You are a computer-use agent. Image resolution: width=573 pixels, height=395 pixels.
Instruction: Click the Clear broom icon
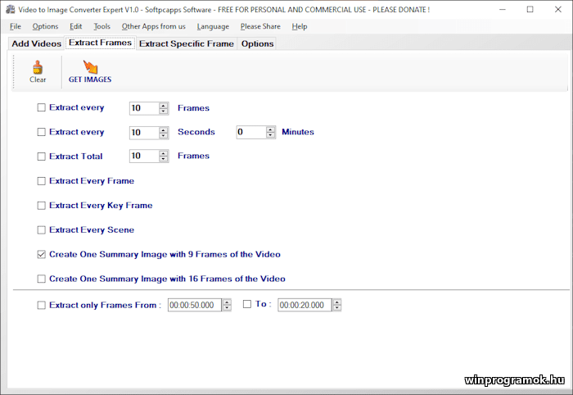click(x=38, y=68)
